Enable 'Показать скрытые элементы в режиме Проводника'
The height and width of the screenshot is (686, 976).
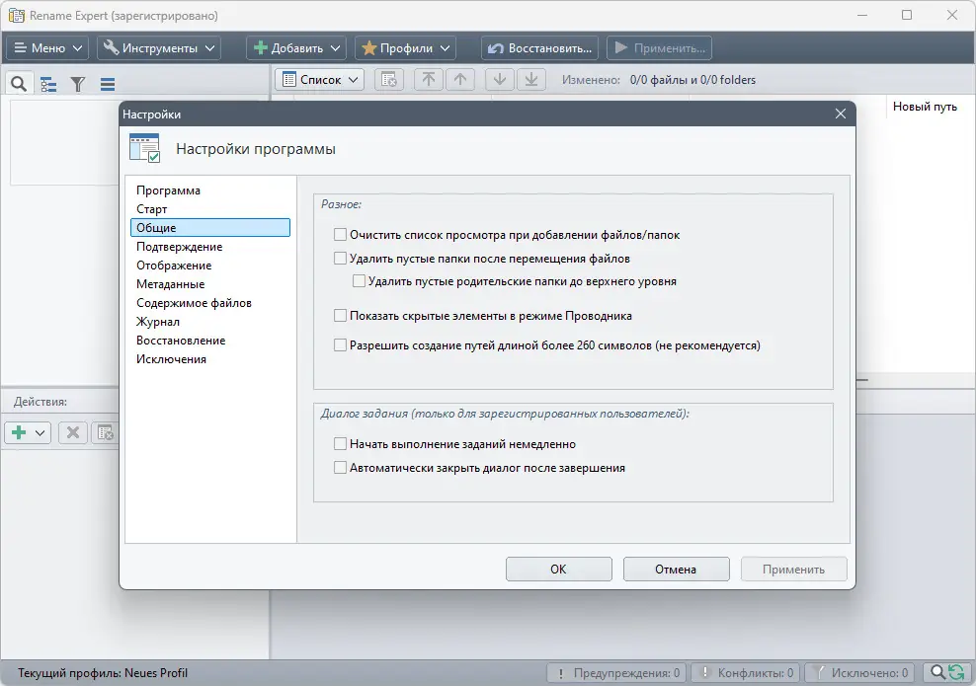pos(340,315)
